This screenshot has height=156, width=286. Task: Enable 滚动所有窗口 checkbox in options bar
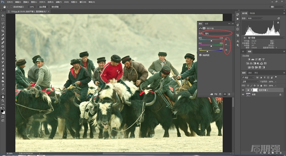pos(11,6)
